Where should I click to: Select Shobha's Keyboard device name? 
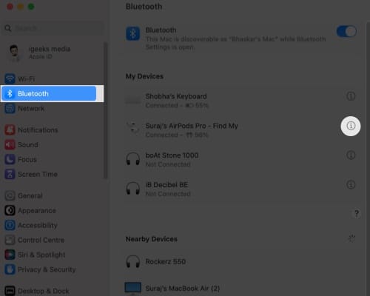coord(176,96)
